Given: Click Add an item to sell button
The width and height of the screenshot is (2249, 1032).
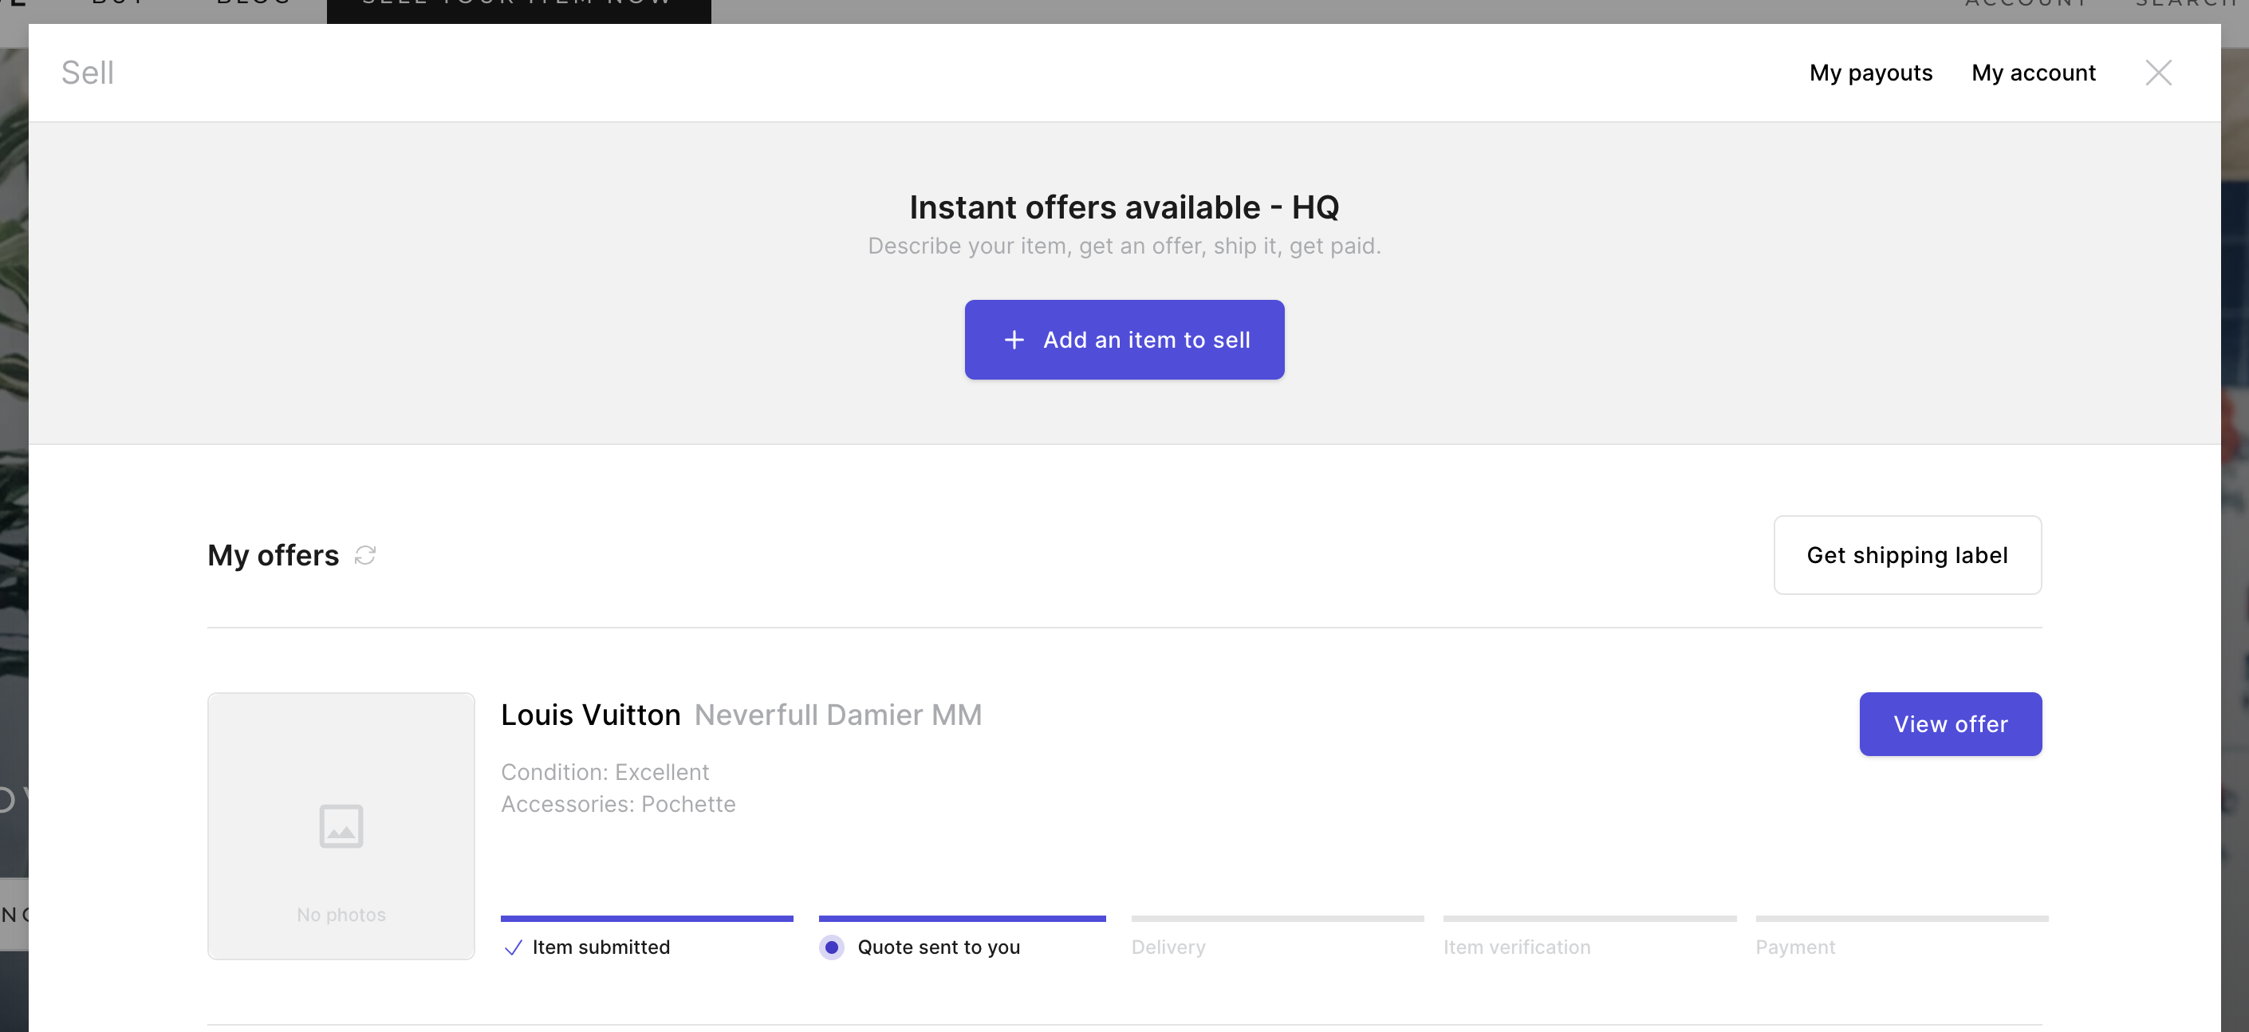Looking at the screenshot, I should tap(1124, 340).
